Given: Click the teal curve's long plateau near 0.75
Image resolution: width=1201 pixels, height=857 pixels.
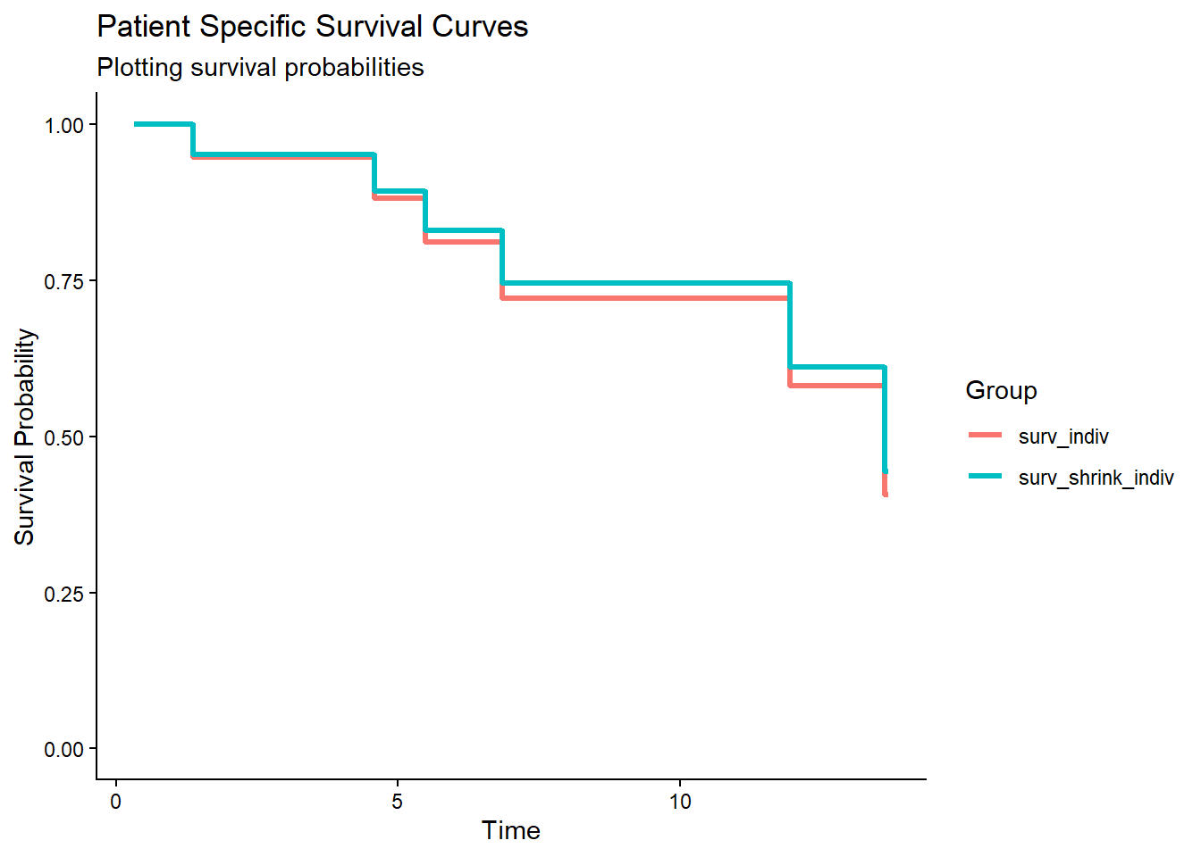Looking at the screenshot, I should [x=643, y=283].
